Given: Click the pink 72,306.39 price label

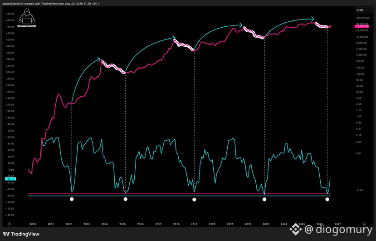Looking at the screenshot, I should (x=362, y=26).
